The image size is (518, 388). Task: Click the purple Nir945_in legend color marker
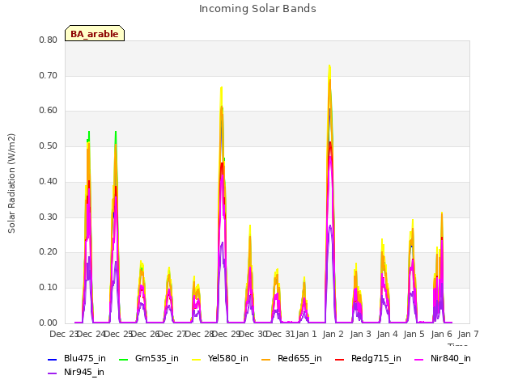point(52,373)
